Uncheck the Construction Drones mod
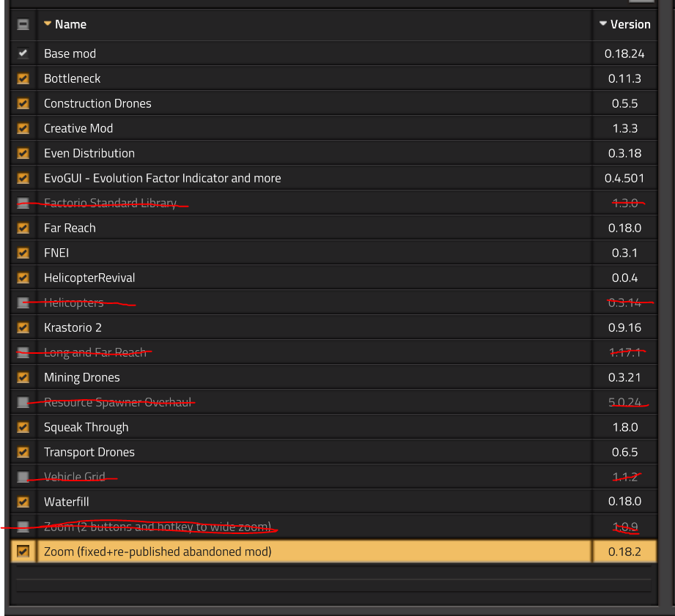Image resolution: width=675 pixels, height=616 pixels. coord(23,104)
